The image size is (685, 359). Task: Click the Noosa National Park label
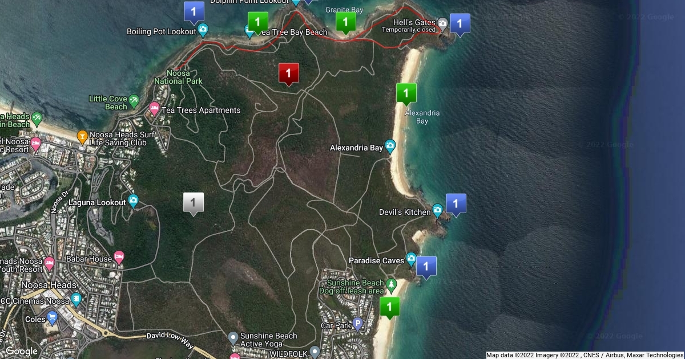(178, 77)
